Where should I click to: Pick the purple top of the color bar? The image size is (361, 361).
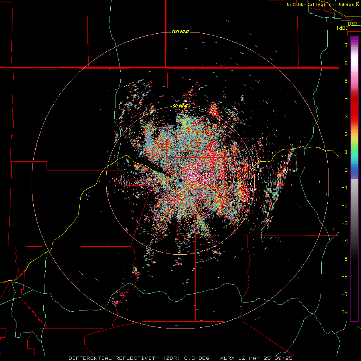(x=354, y=39)
